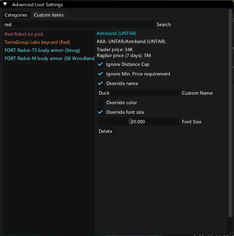Screen dimensions: 234x236
Task: Click the Font Size slider at 20.000
Action: pyautogui.click(x=138, y=122)
